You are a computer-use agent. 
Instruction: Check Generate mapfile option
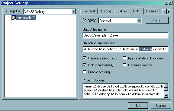(x=124, y=65)
